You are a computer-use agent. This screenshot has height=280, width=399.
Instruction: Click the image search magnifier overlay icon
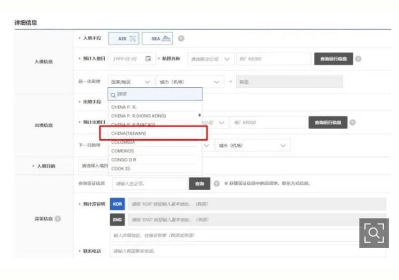(x=374, y=233)
